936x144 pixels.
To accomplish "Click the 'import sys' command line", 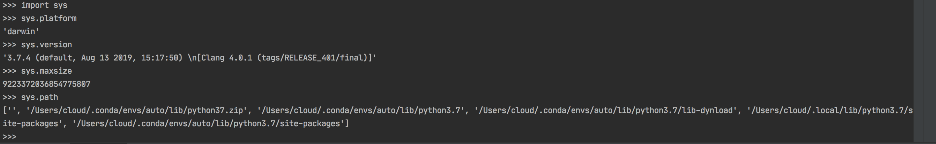I will 44,6.
